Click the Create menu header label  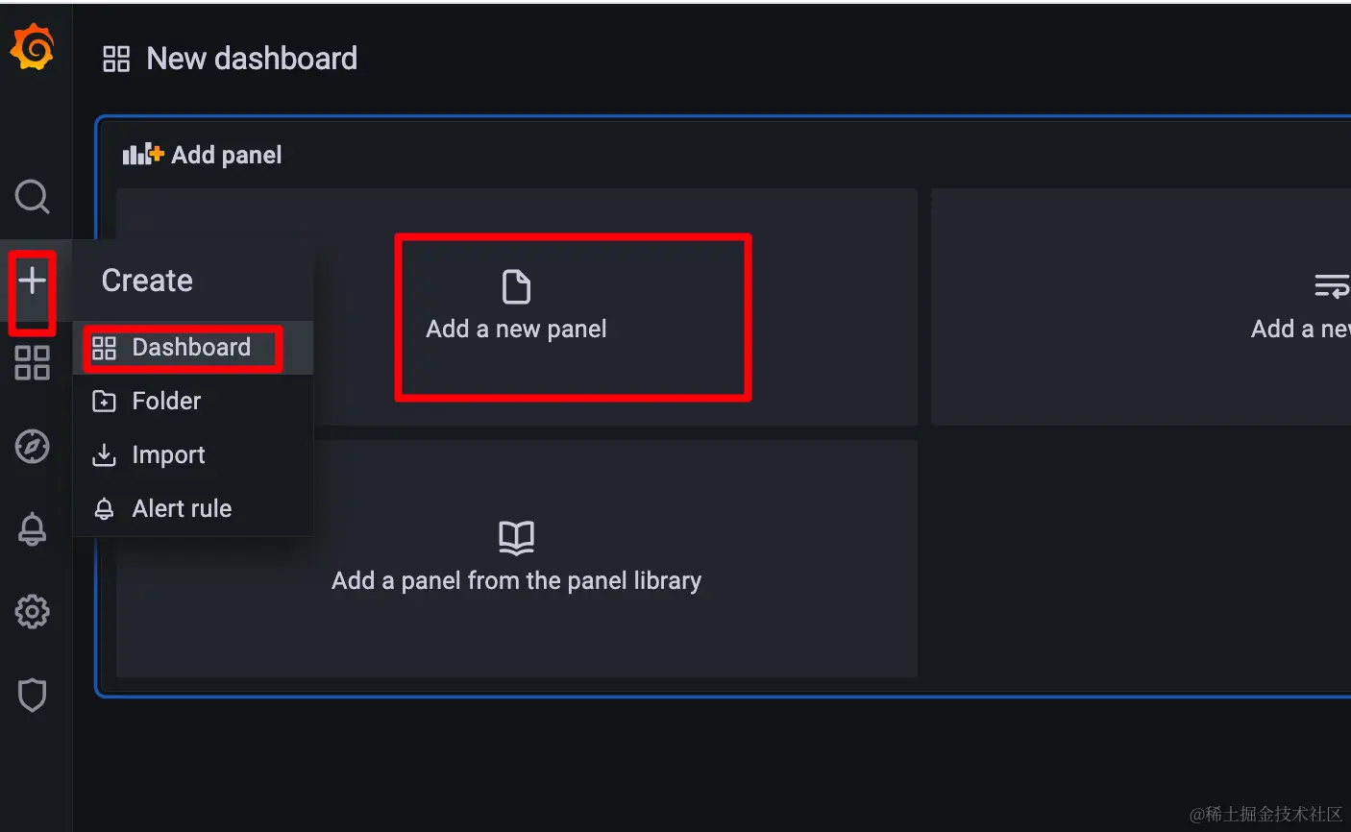[147, 281]
